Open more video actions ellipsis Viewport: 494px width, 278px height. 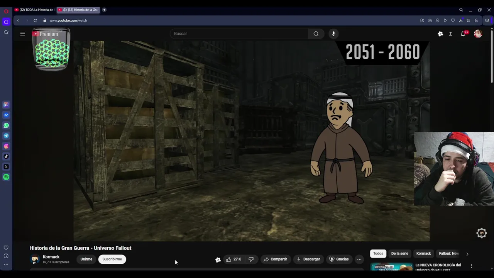(359, 259)
